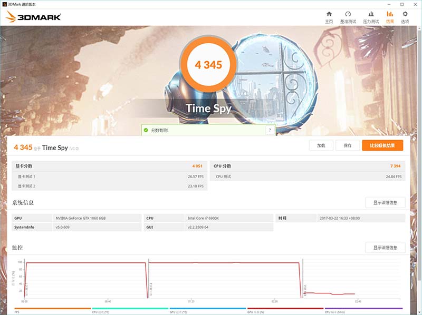Show detailed monitoring information button
The width and height of the screenshot is (422, 315).
(386, 248)
